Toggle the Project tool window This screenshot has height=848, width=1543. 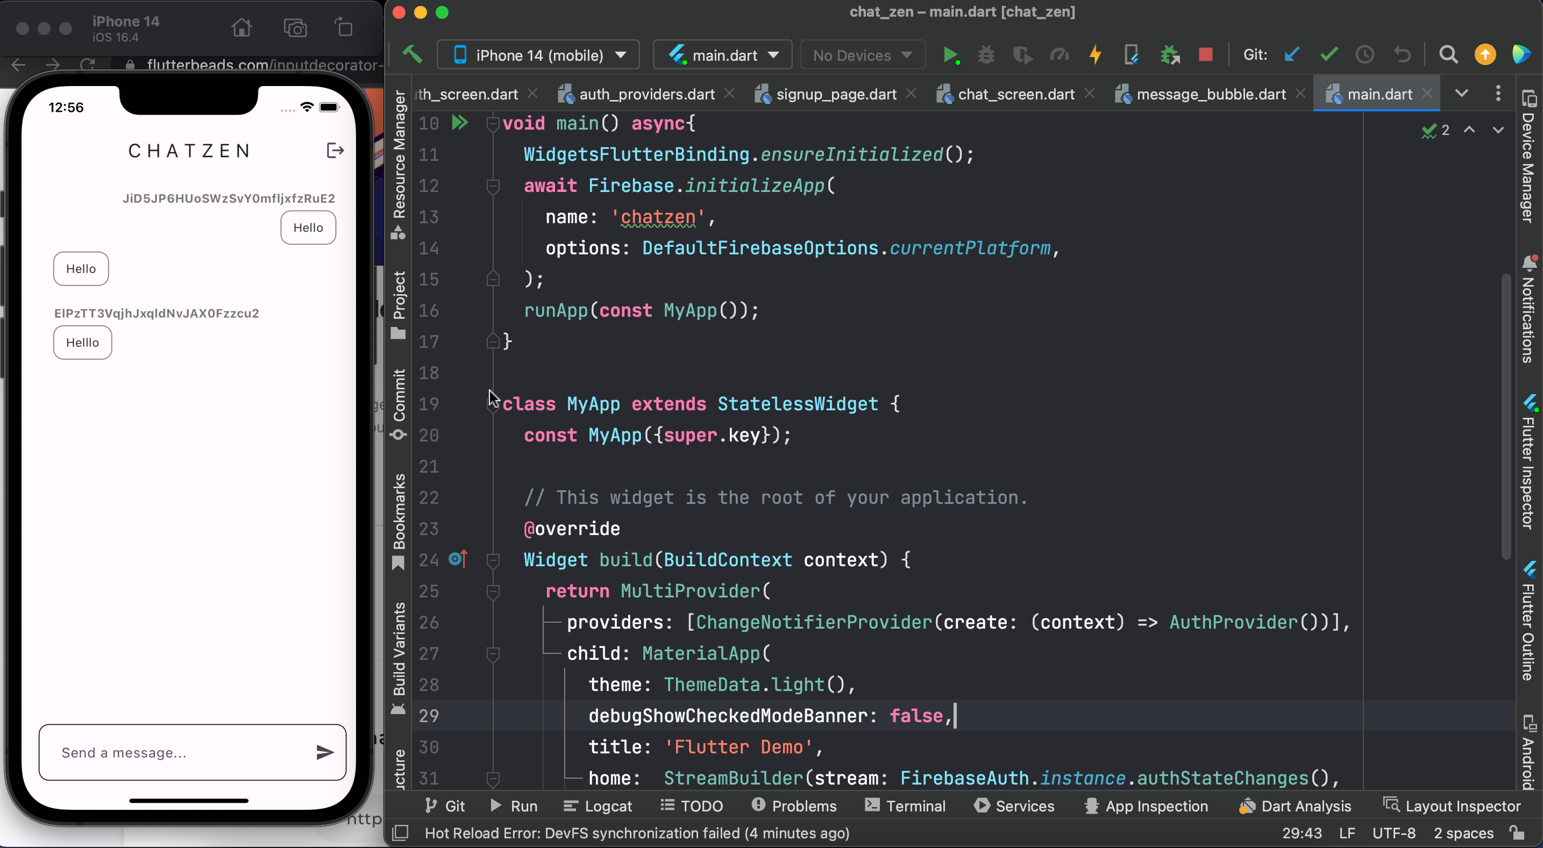[399, 305]
